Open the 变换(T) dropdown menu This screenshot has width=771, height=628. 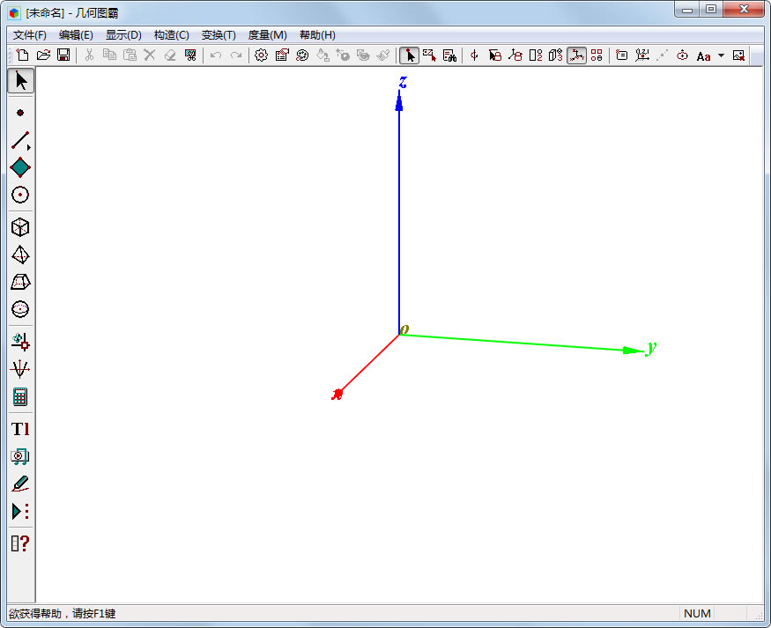(x=219, y=35)
